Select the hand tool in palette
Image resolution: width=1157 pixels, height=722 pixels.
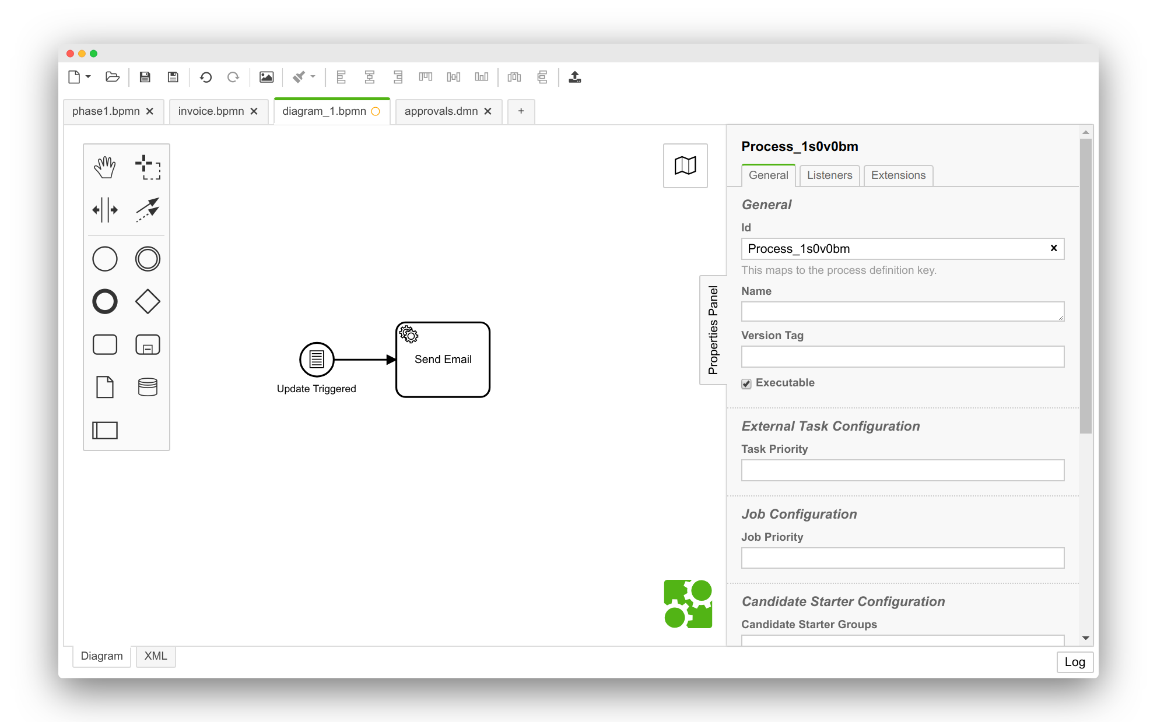click(105, 167)
